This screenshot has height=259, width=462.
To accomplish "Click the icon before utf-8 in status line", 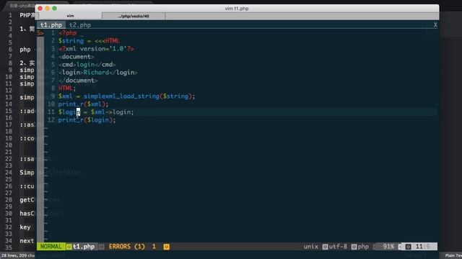I will point(325,247).
